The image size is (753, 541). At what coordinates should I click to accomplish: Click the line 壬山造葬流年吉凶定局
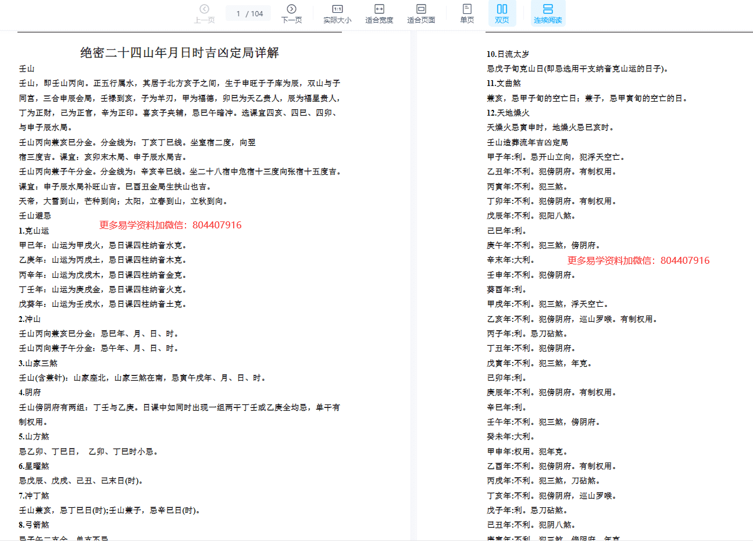coord(527,142)
